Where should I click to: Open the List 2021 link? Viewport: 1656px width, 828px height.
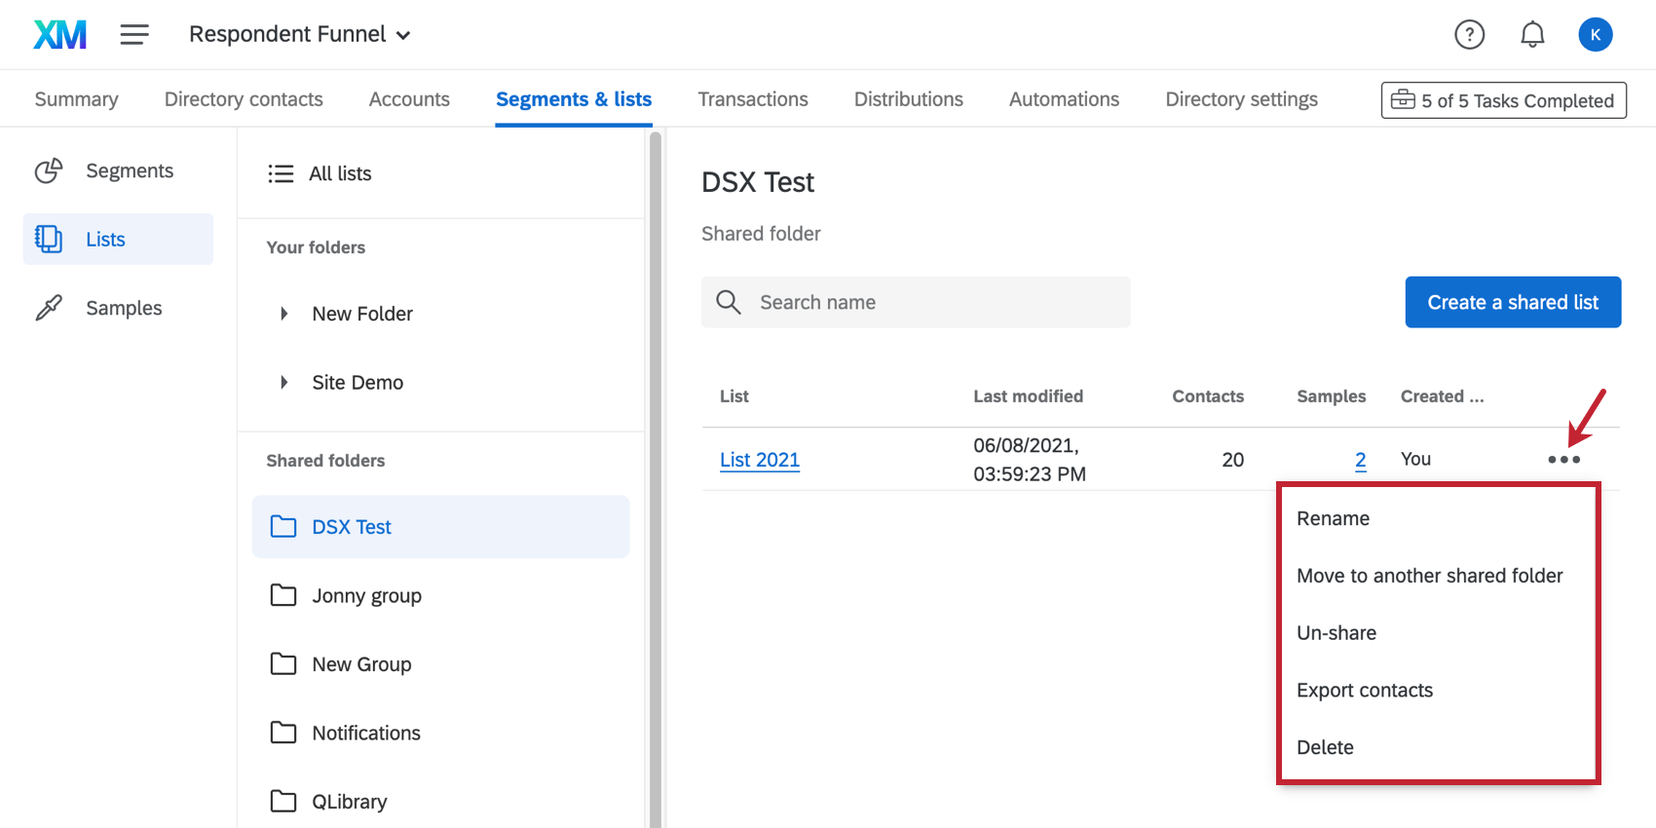click(x=760, y=460)
